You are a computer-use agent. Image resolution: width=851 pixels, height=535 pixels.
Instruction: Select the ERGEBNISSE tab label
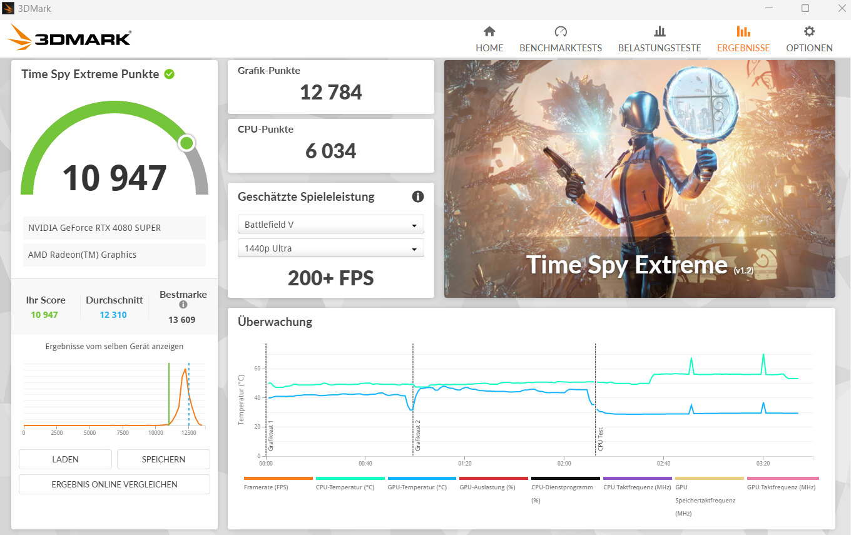point(743,48)
